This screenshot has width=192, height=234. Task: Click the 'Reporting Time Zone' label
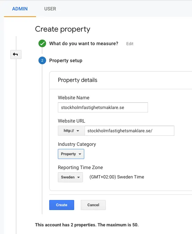tap(80, 167)
